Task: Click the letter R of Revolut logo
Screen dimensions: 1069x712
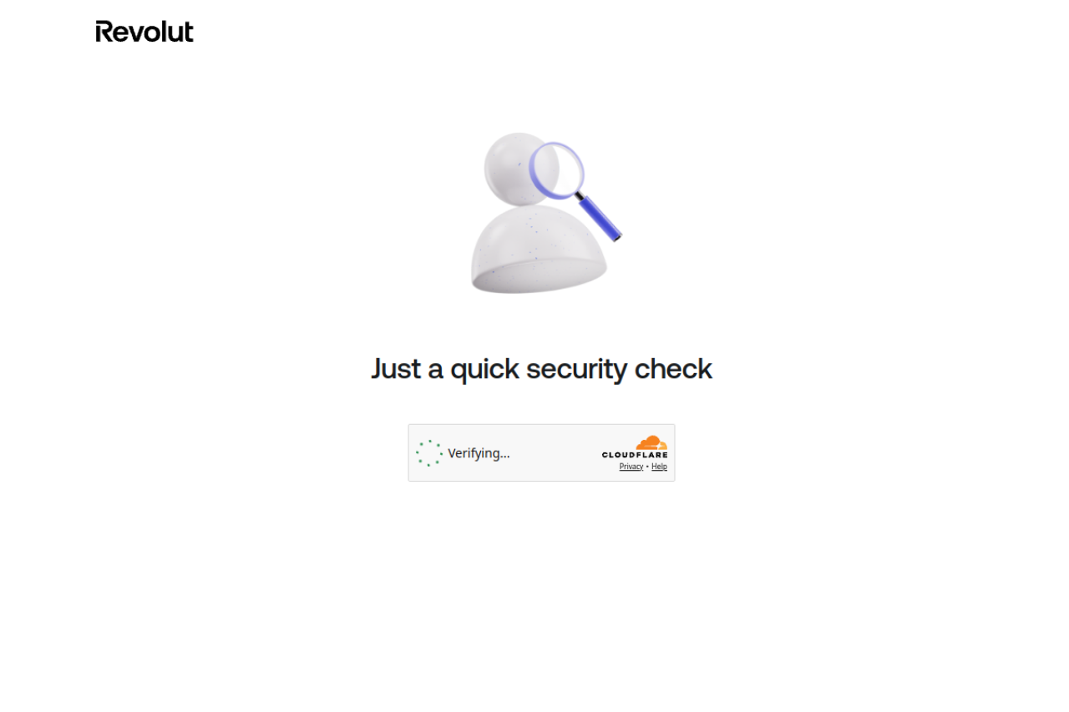Action: (x=104, y=32)
